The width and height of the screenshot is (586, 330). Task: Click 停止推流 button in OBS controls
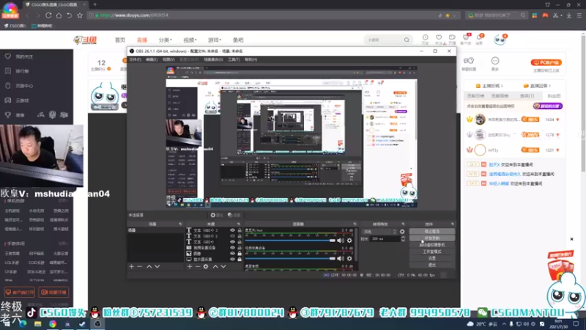tap(432, 232)
